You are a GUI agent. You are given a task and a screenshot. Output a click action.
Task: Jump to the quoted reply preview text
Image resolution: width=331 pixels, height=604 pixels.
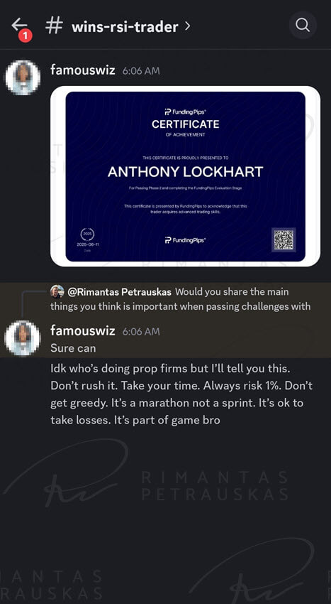(x=180, y=299)
